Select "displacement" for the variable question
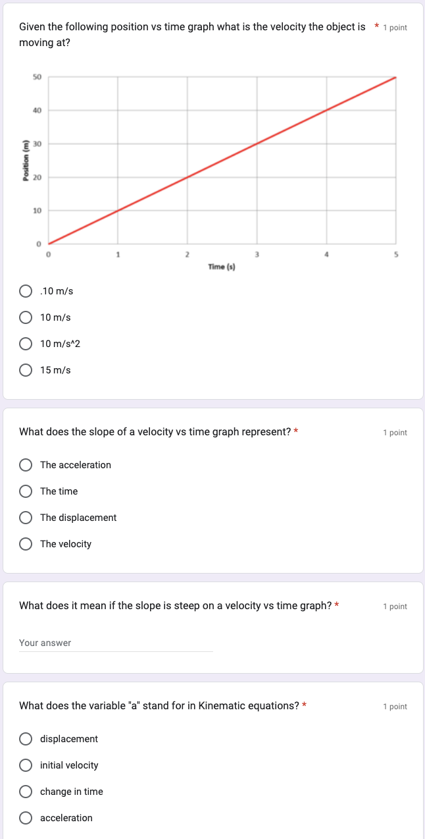425x839 pixels. [26, 738]
